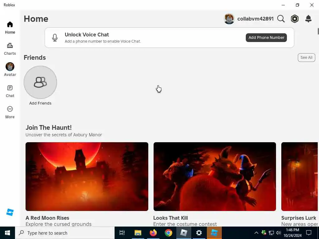Open the taskbar clock and date

[293, 233]
